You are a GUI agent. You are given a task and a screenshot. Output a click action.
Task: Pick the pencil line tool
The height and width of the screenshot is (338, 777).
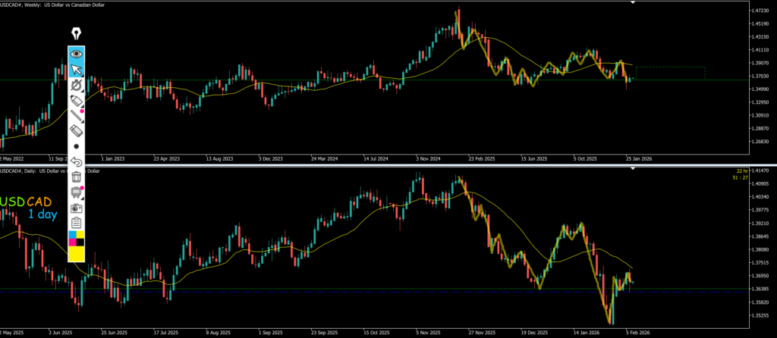pos(77,116)
